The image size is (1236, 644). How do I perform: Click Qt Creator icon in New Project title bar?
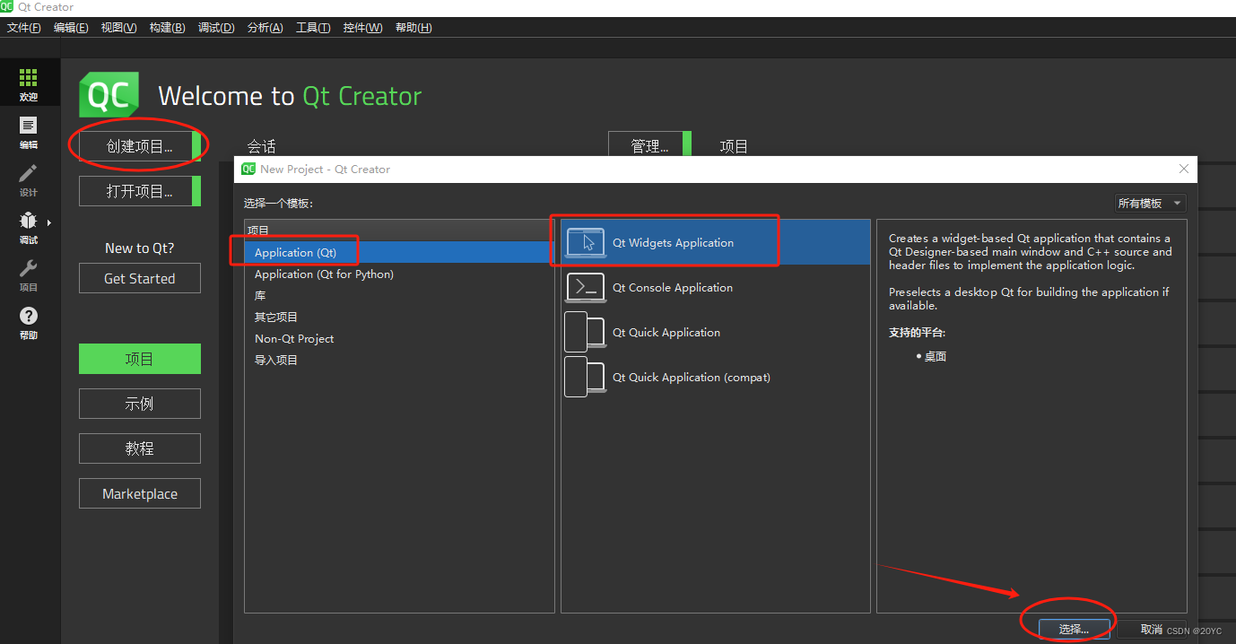click(x=248, y=169)
